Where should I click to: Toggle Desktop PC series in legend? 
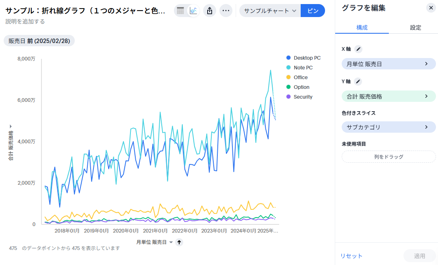(x=307, y=58)
